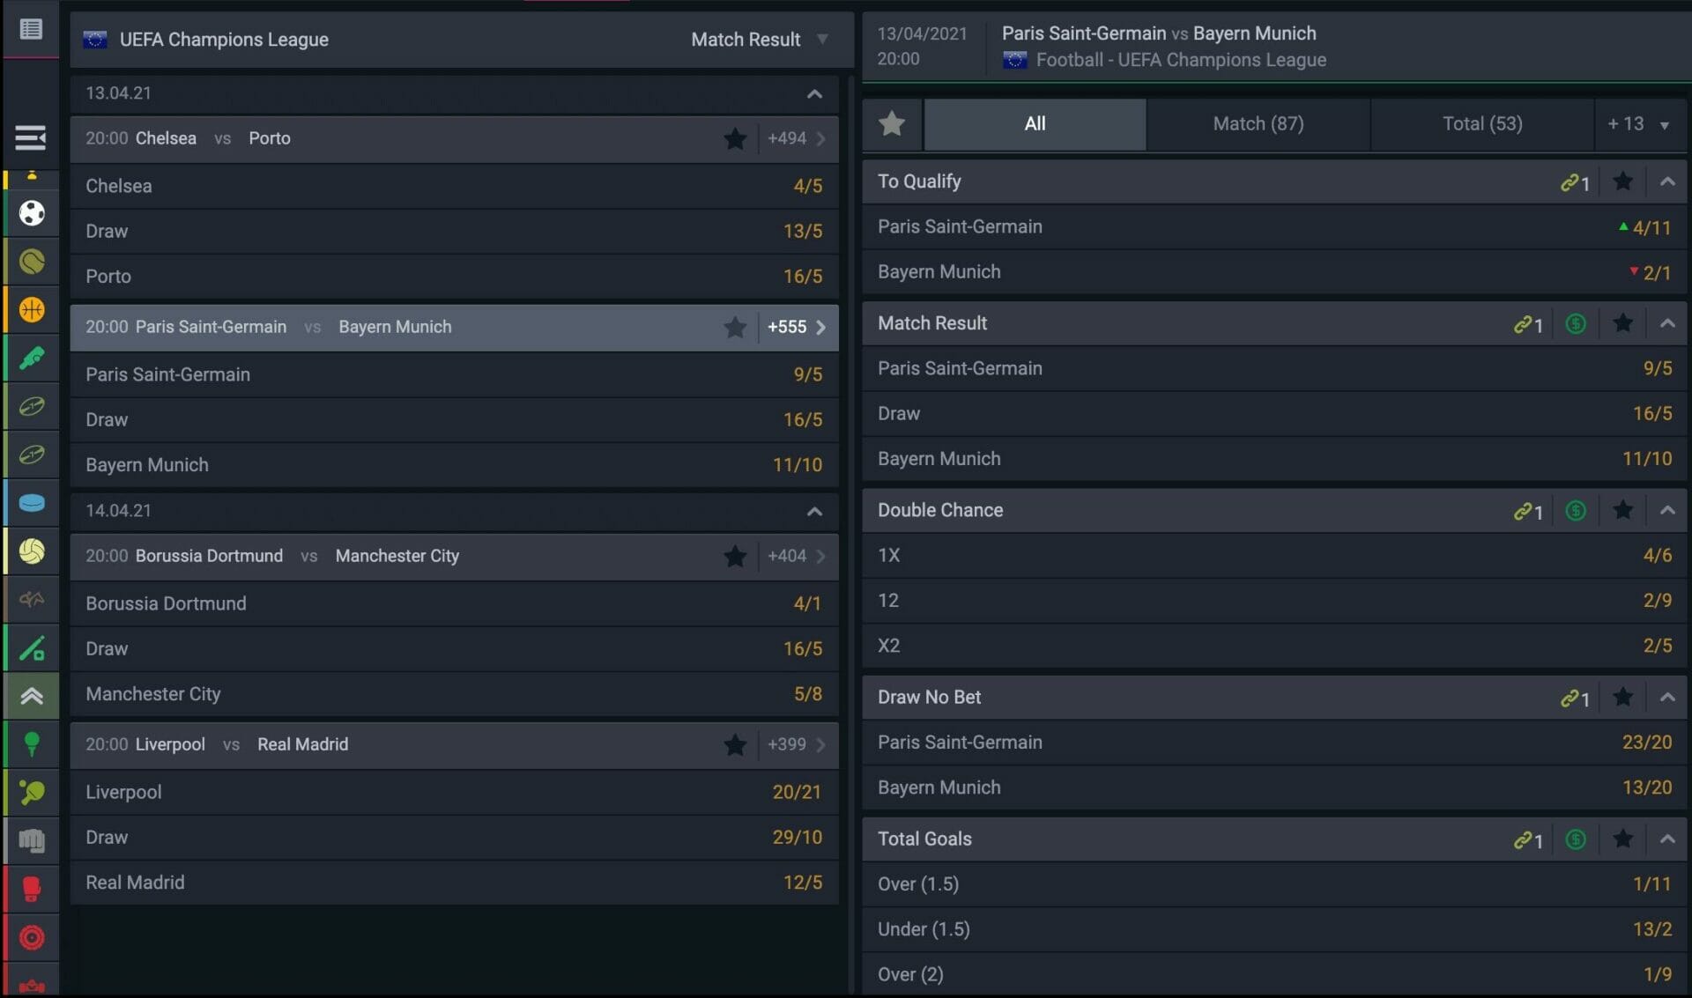Select the horse racing icon
Viewport: 1692px width, 998px height.
pyautogui.click(x=32, y=600)
